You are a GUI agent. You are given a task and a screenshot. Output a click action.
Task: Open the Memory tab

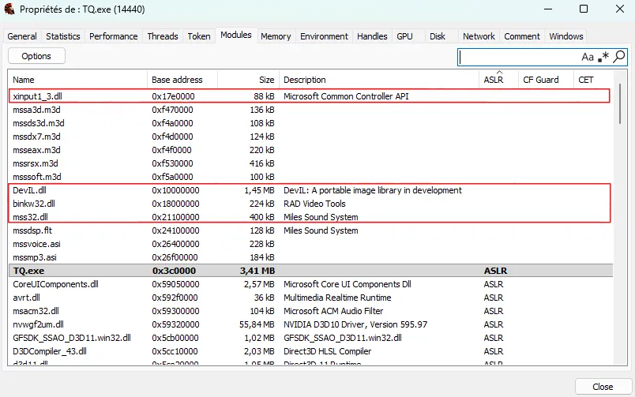[276, 36]
